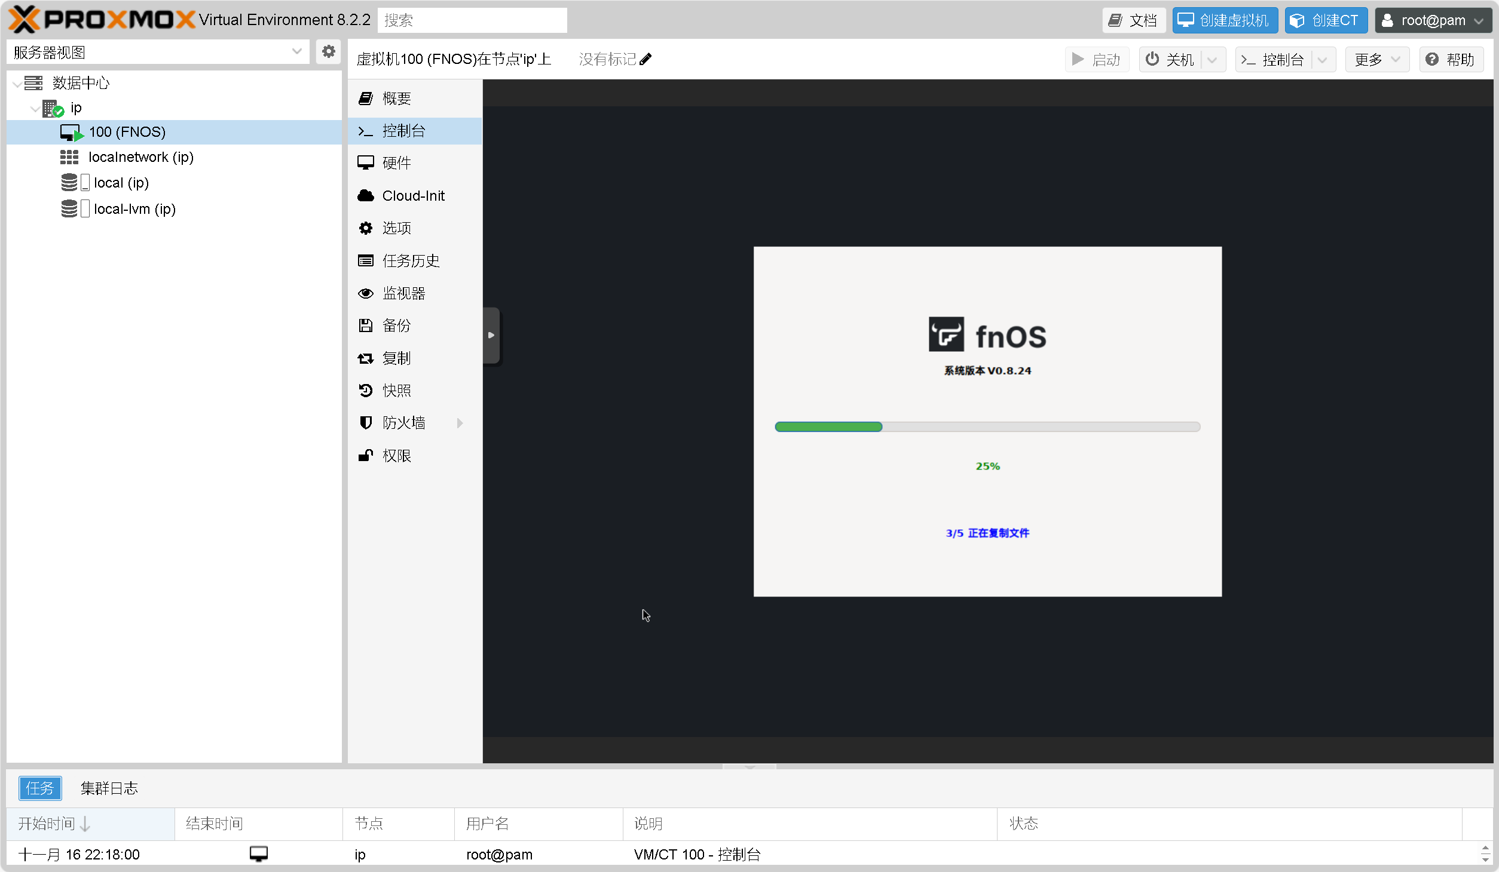Click the localnetwork grid icon
The height and width of the screenshot is (872, 1499).
[x=69, y=157]
